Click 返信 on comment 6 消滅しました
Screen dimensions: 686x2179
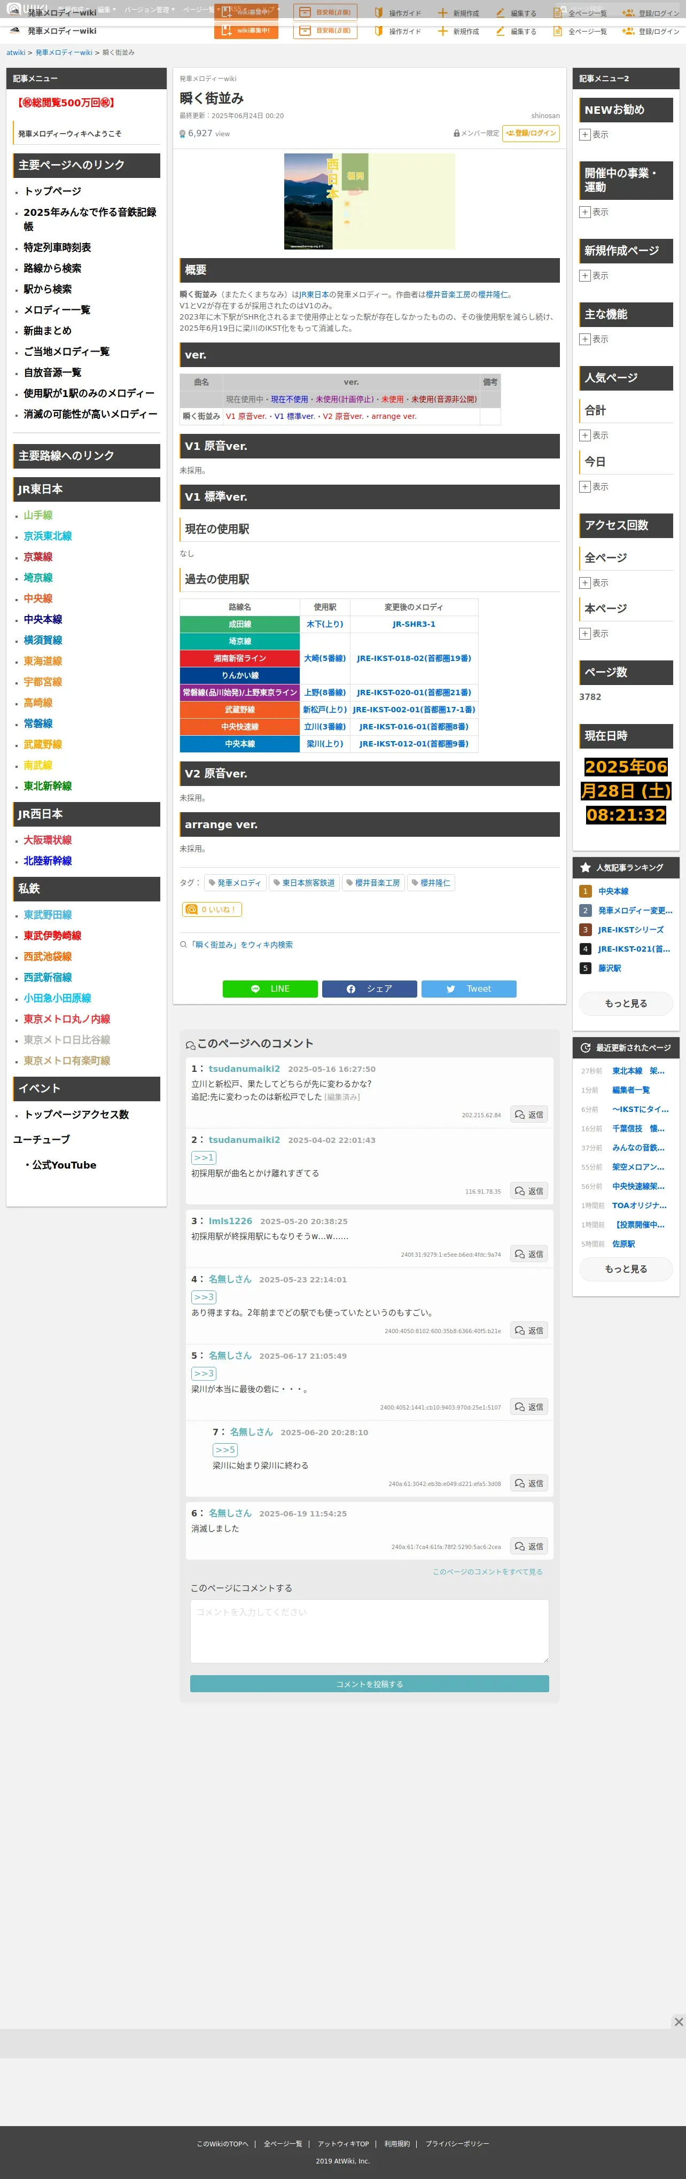coord(529,1546)
